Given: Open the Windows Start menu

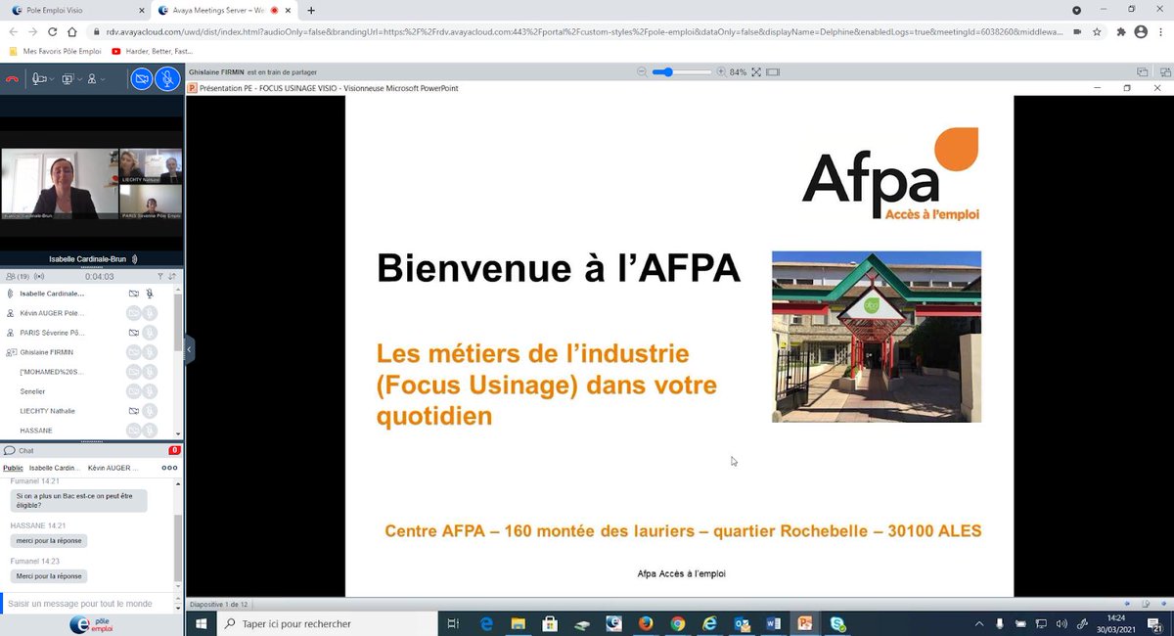Looking at the screenshot, I should [x=203, y=623].
